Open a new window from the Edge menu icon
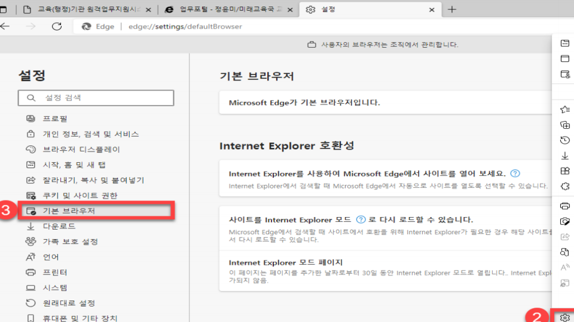 point(565,58)
